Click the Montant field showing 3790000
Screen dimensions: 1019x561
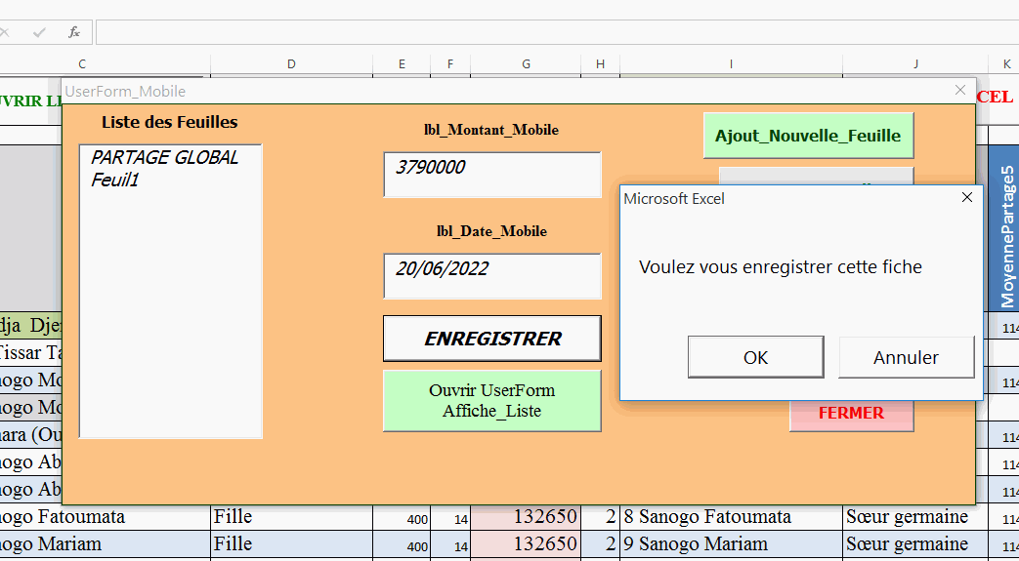coord(491,174)
